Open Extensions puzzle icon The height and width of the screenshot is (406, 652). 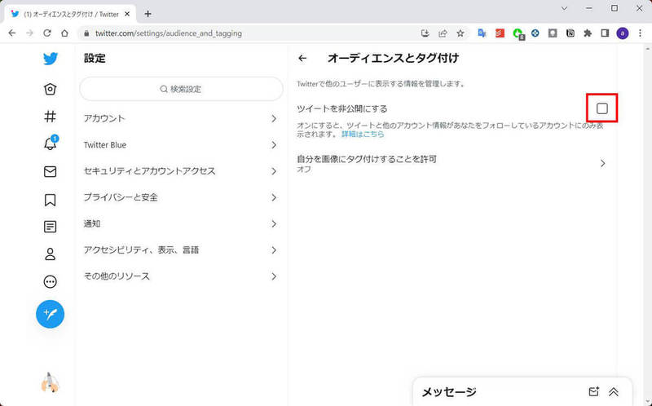(588, 33)
